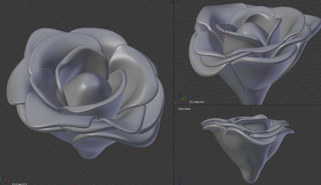The image size is (321, 185).
Task: Click the (5) Cube.015 label in the perspective viewport
Action: [x=197, y=102]
